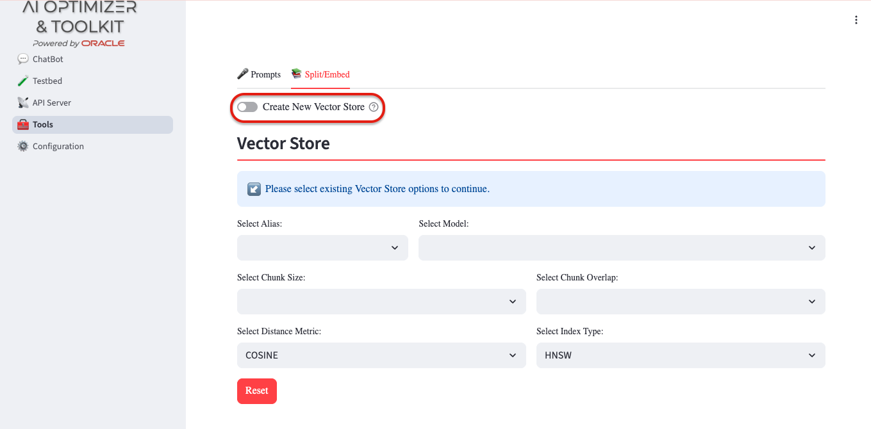Open the three-dot menu at top right
Viewport: 871px width, 429px height.
856,20
